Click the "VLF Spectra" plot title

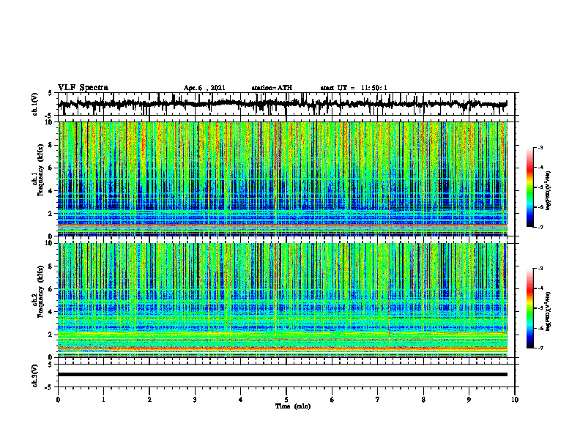coord(83,88)
